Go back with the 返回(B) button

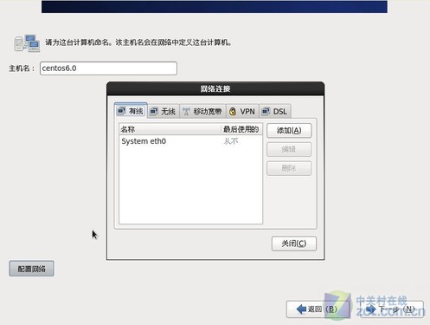click(318, 309)
